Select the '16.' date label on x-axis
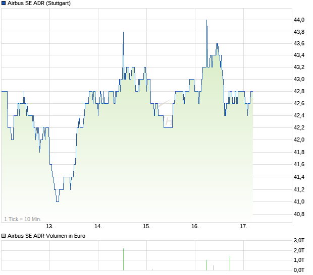The height and width of the screenshot is (275, 313). [x=195, y=227]
